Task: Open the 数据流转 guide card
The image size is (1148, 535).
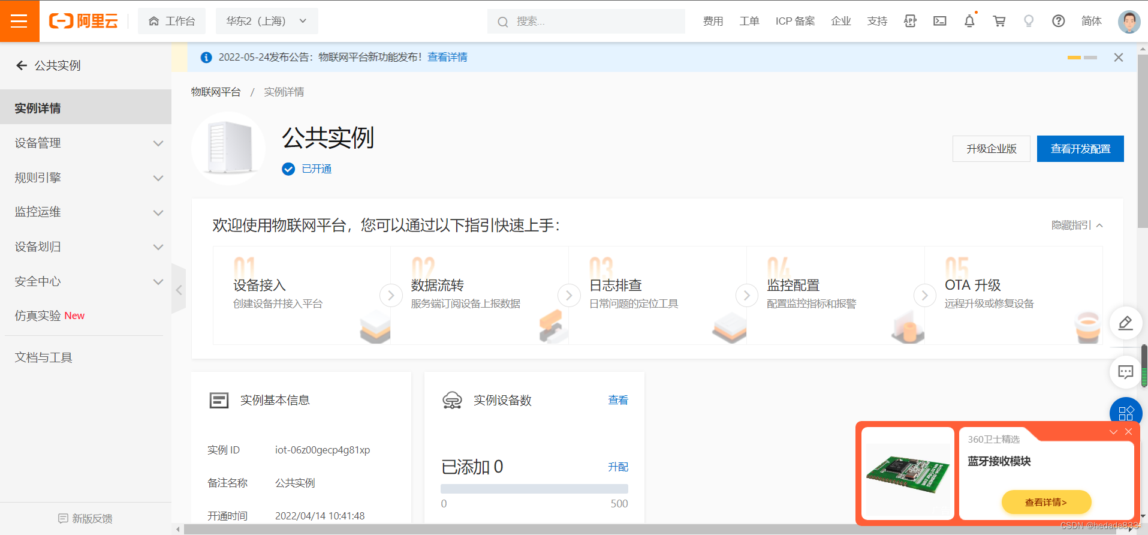Action: tap(480, 295)
